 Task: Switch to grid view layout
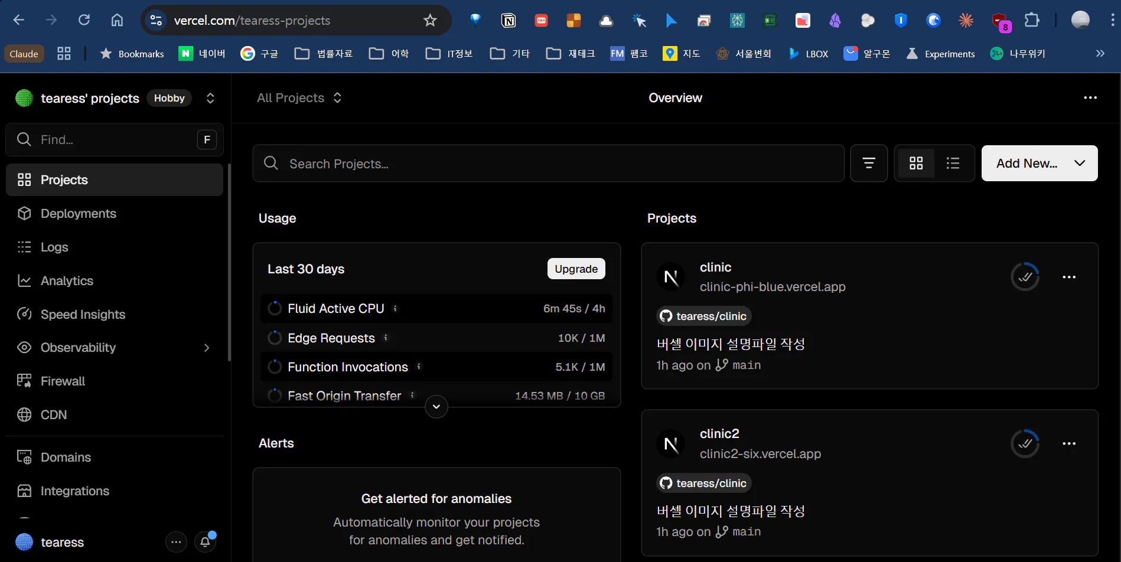click(916, 164)
